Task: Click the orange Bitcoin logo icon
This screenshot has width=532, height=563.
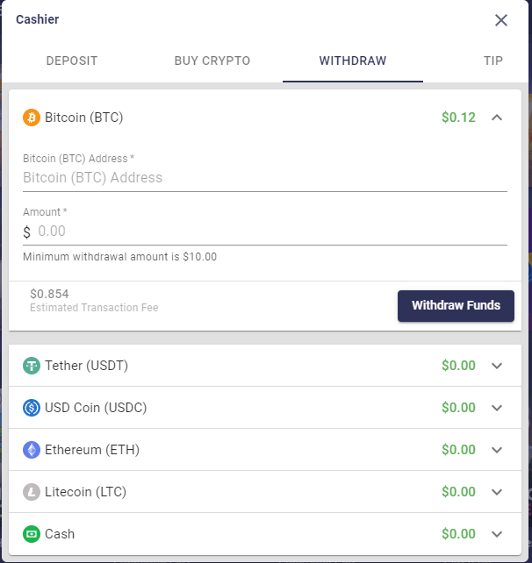Action: point(32,118)
